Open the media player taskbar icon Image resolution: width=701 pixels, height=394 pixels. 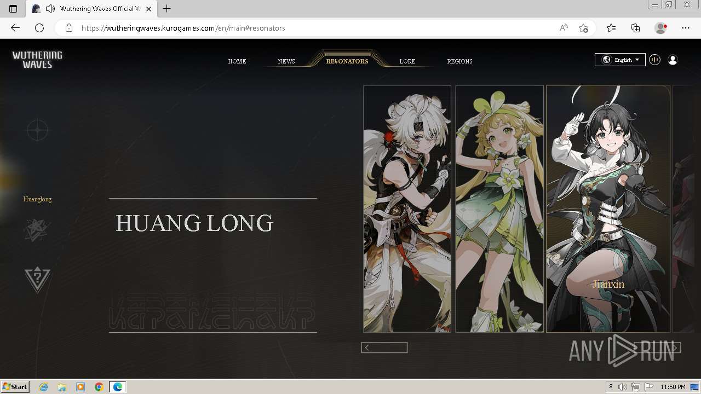(x=81, y=387)
